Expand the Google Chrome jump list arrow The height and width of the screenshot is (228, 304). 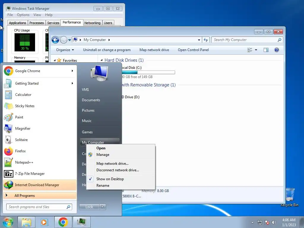click(x=72, y=71)
